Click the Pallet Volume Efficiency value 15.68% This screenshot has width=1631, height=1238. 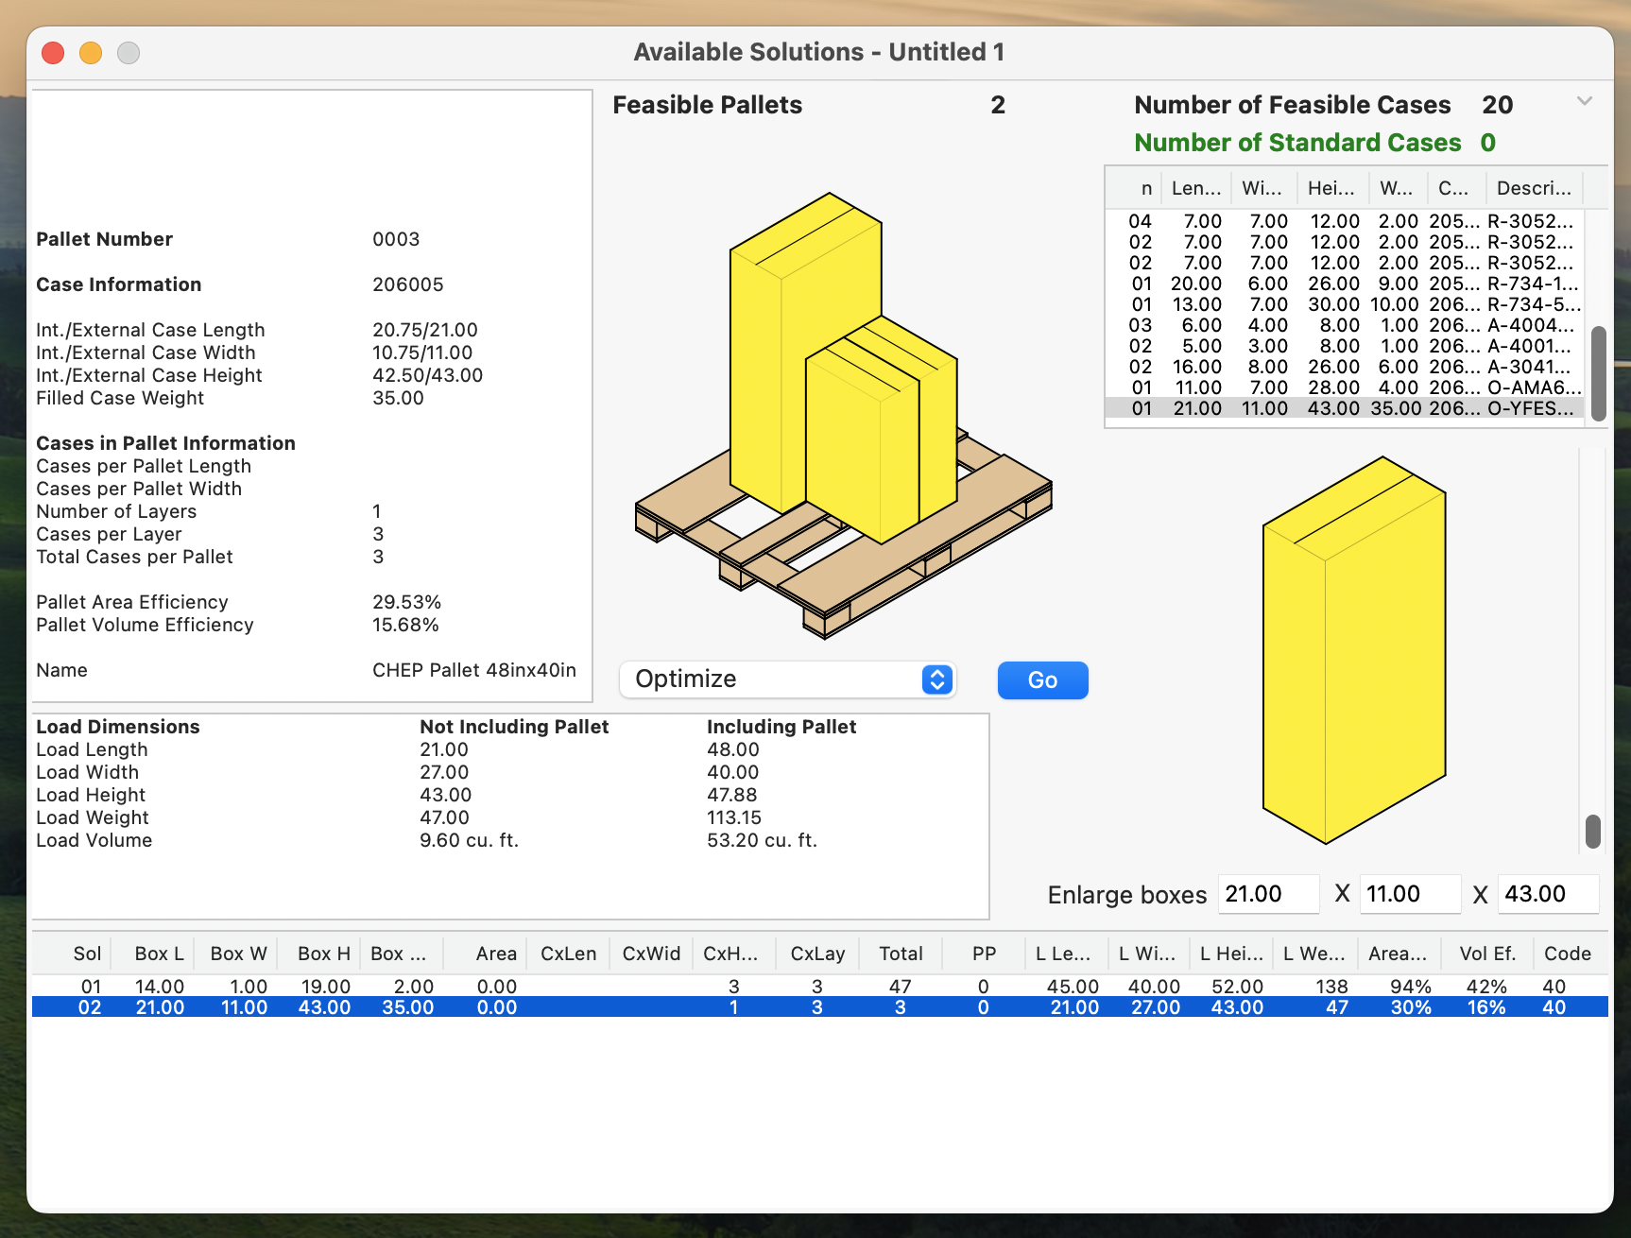click(x=405, y=625)
